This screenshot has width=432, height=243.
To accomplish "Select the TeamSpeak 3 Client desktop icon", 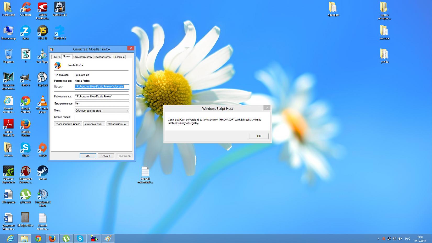I will 43,198.
